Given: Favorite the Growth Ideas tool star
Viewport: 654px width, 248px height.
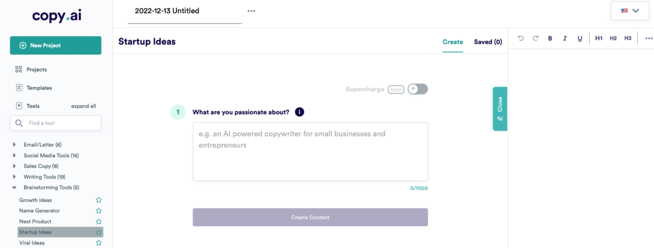Looking at the screenshot, I should click(x=99, y=200).
